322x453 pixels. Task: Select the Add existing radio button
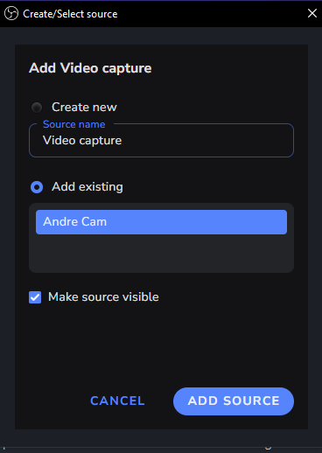click(37, 187)
